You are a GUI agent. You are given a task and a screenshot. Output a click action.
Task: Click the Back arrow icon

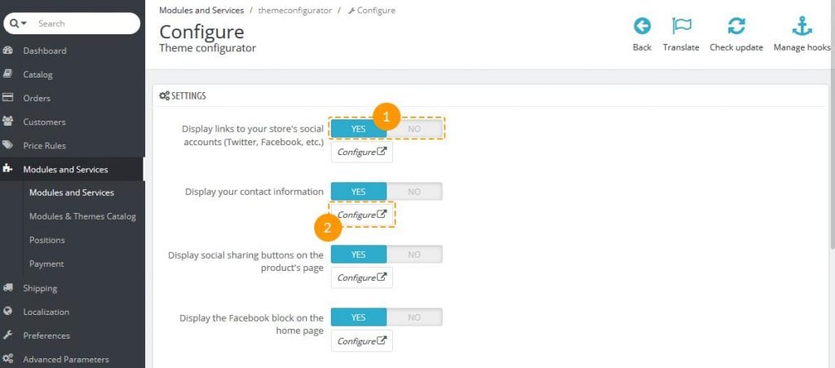pos(642,26)
